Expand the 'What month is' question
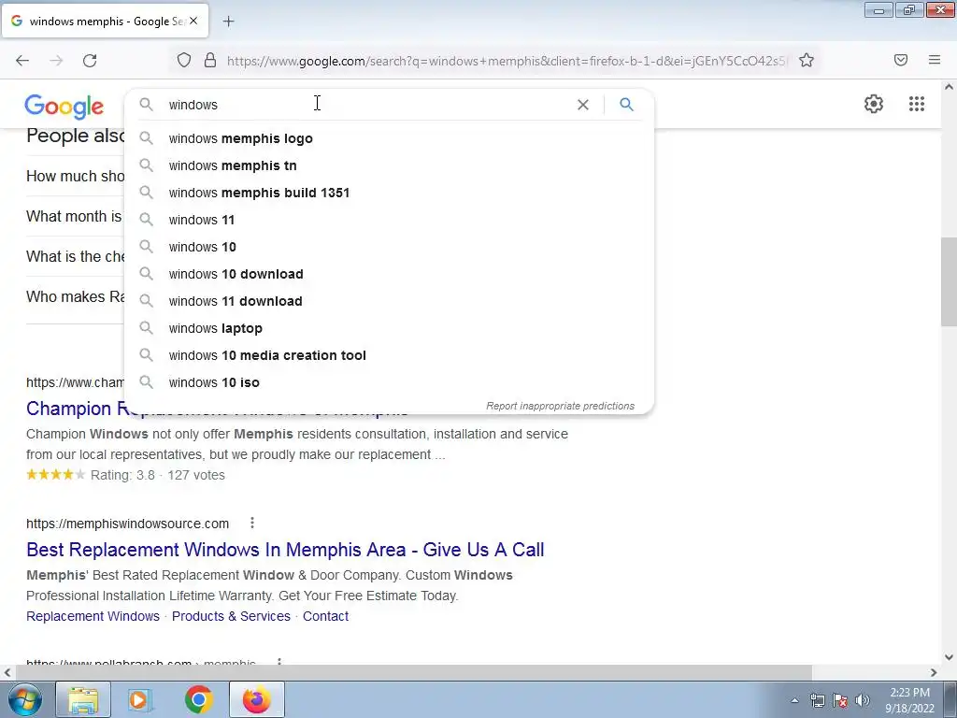This screenshot has height=718, width=957. coord(74,216)
